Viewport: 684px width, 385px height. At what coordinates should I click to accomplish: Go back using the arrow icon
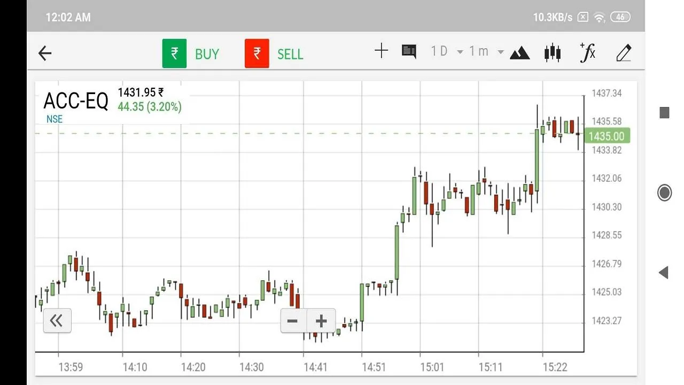pos(45,53)
